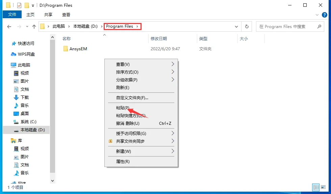Refresh the current folder view
The image size is (331, 194).
pos(247,27)
